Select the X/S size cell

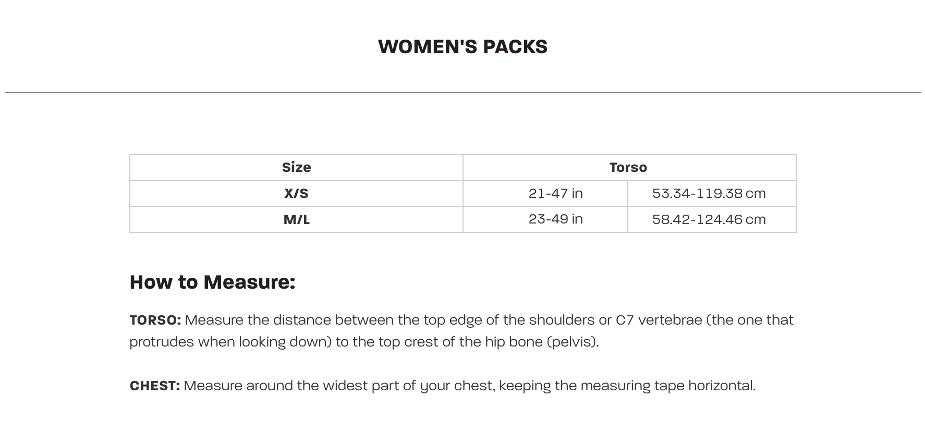point(296,193)
